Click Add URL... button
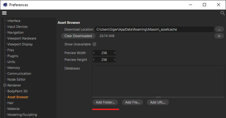This screenshot has height=118, width=226. [158, 102]
